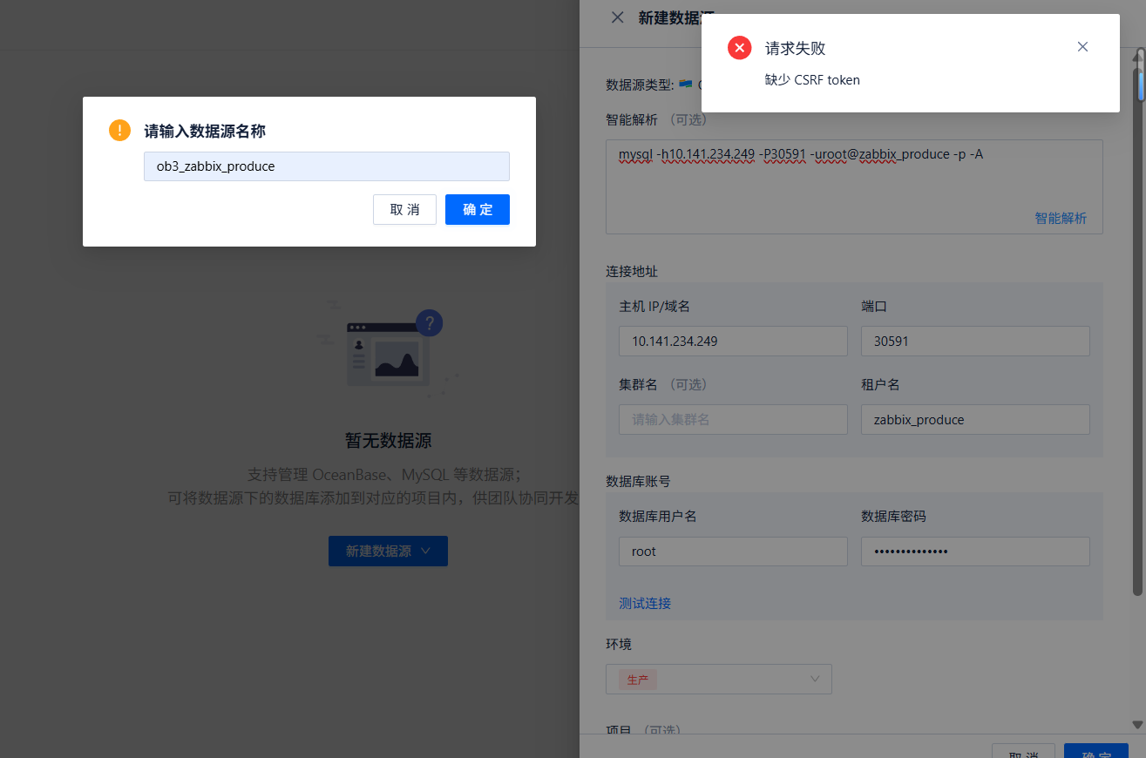Focus the data source name input field
The height and width of the screenshot is (758, 1146).
coord(326,166)
